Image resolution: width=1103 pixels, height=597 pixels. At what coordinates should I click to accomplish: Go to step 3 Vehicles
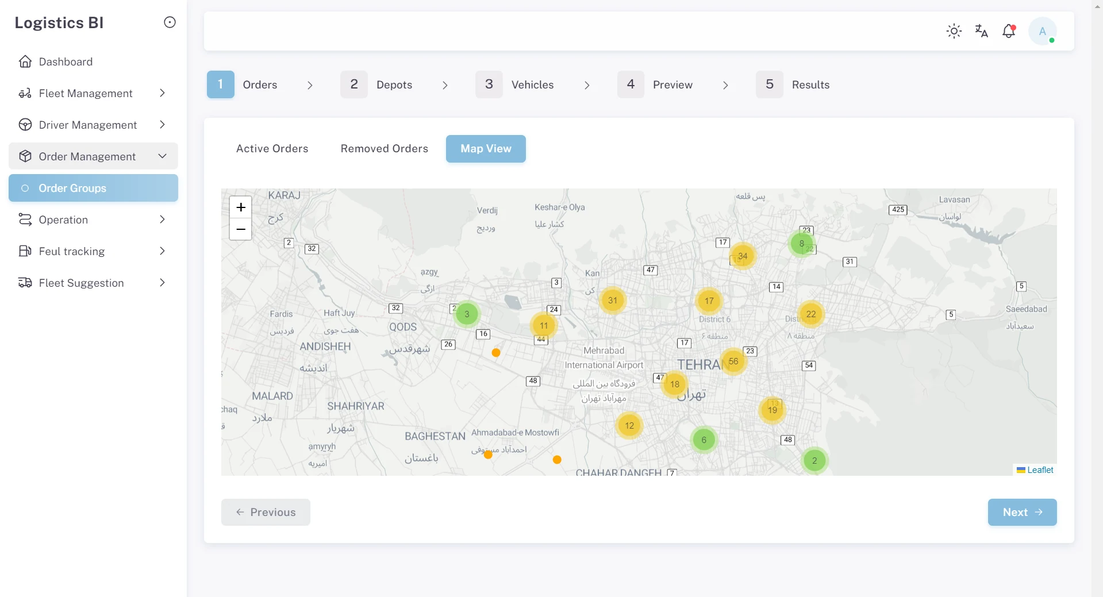(x=515, y=84)
